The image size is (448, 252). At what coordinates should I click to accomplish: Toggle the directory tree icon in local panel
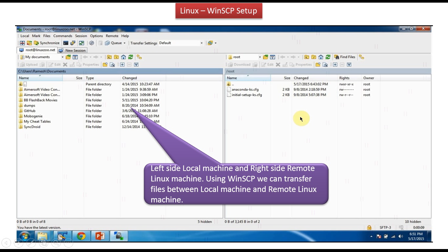coord(139,57)
